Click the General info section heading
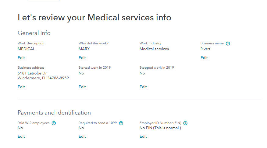 click(34, 33)
